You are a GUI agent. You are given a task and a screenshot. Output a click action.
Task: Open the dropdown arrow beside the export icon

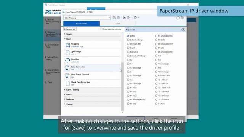131,18
